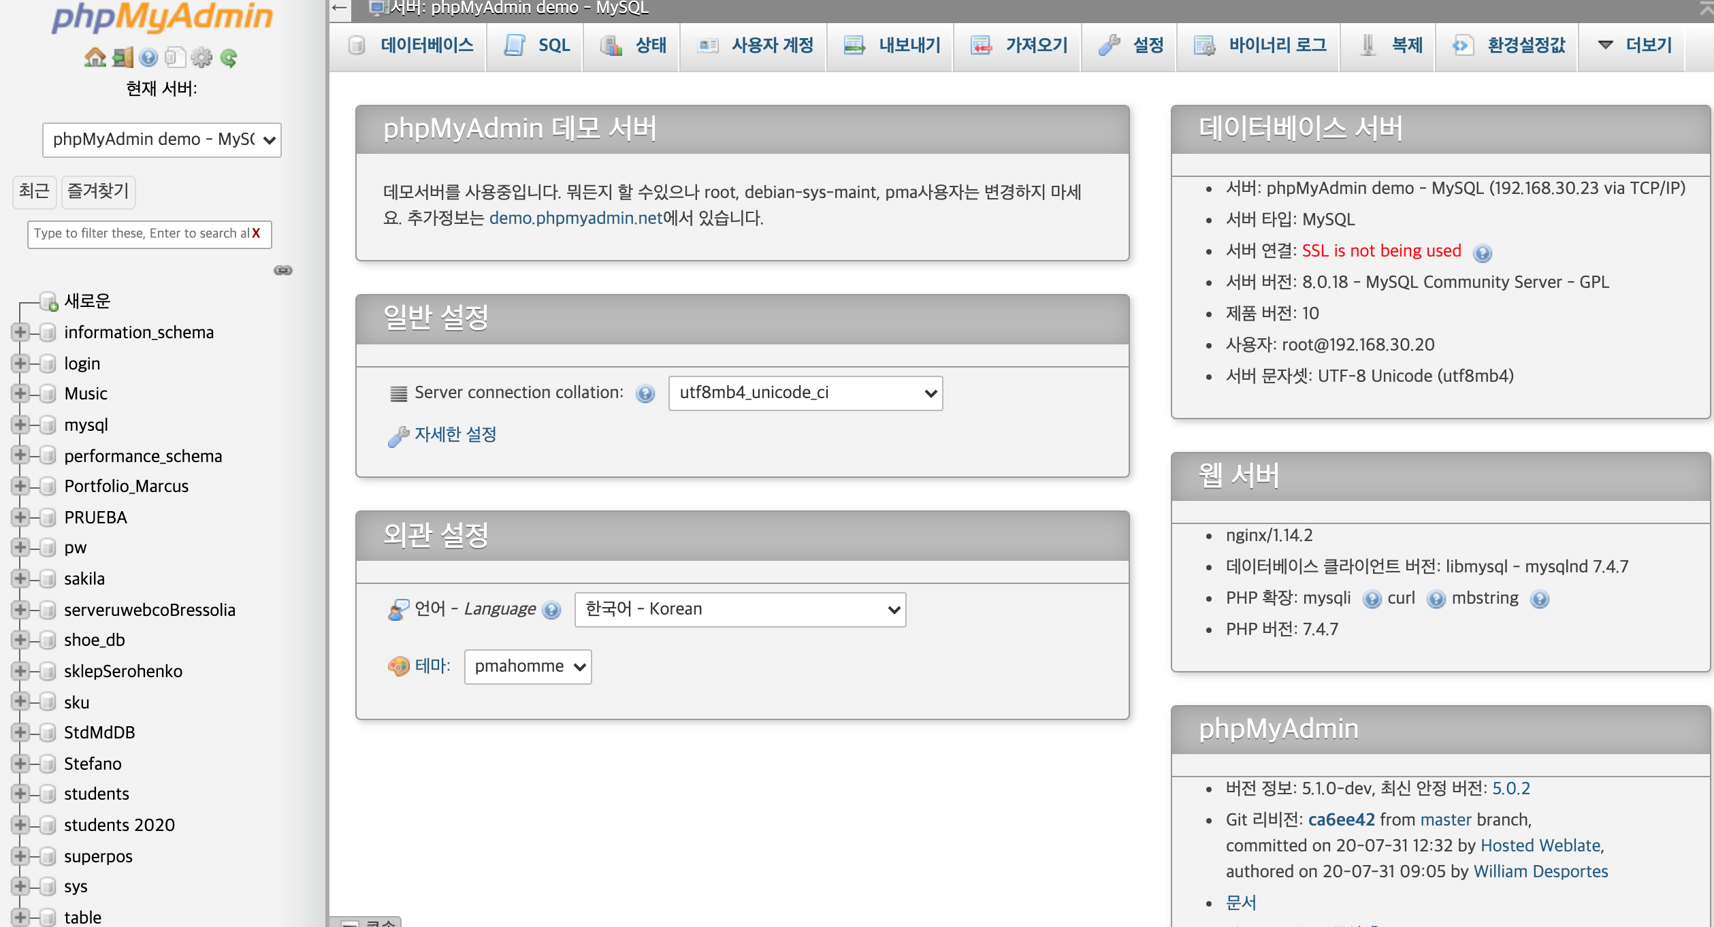Open the theme pmahomme dropdown
The height and width of the screenshot is (927, 1714).
[x=528, y=666]
